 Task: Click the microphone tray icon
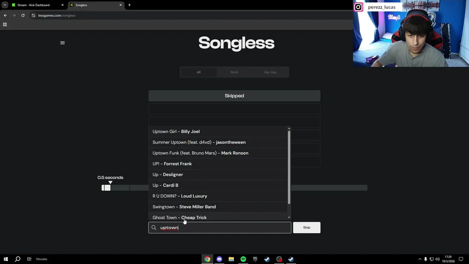pos(425,259)
